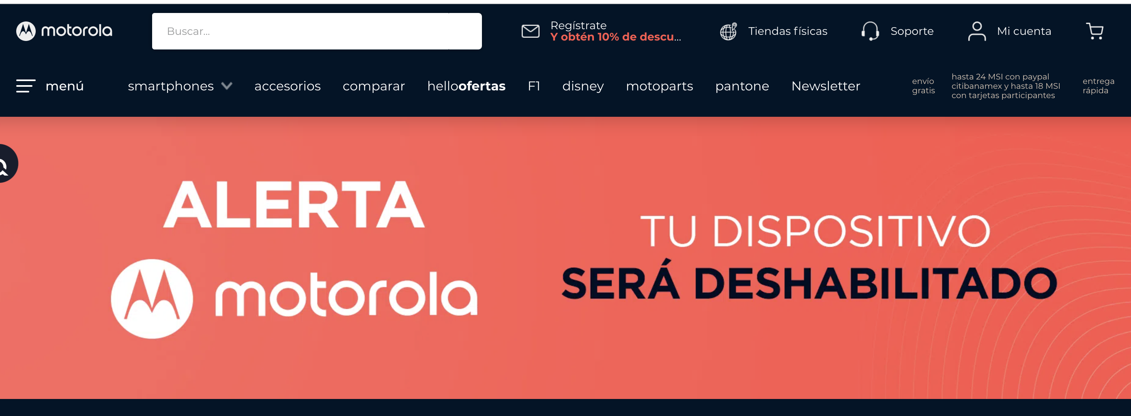
Task: Click the globe stores icon
Action: [x=729, y=31]
